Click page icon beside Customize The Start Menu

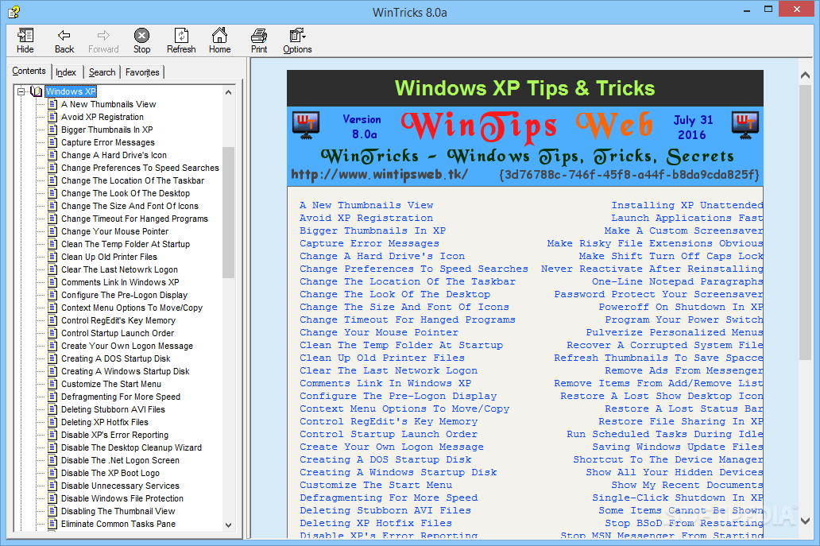[x=52, y=384]
